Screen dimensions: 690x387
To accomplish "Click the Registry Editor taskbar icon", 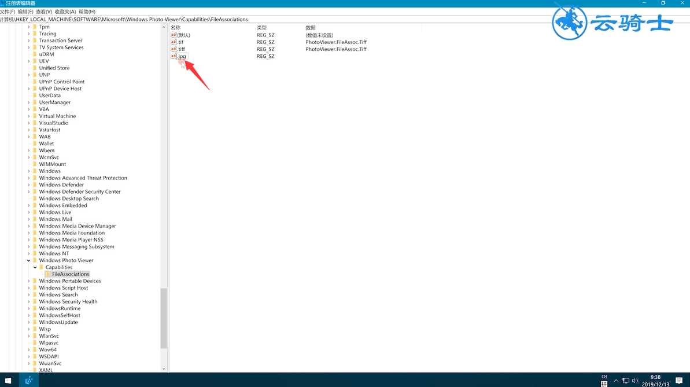I will (29, 381).
